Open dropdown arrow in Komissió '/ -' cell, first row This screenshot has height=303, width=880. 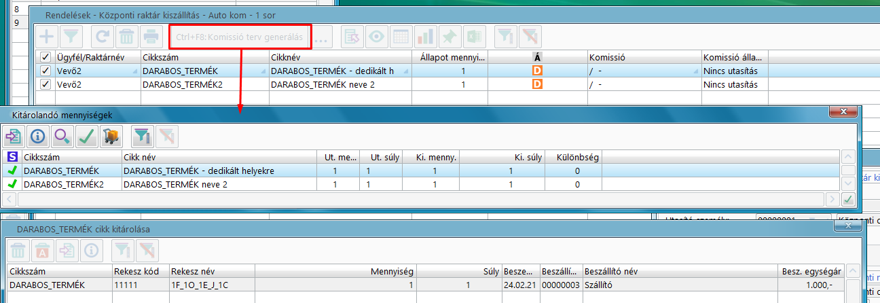(x=696, y=71)
